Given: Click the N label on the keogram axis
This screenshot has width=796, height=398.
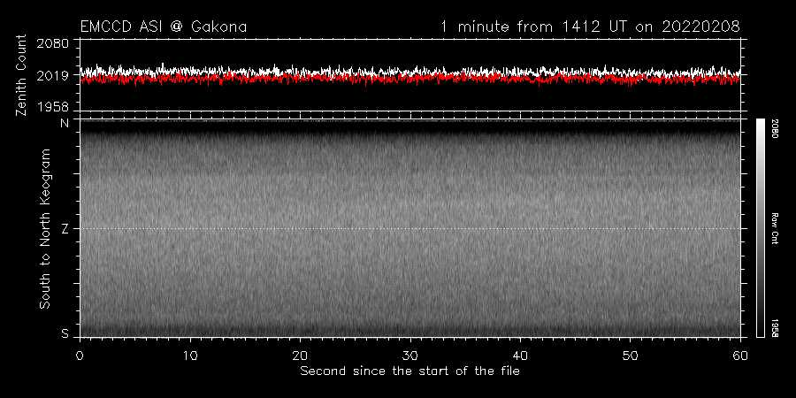Looking at the screenshot, I should point(65,123).
